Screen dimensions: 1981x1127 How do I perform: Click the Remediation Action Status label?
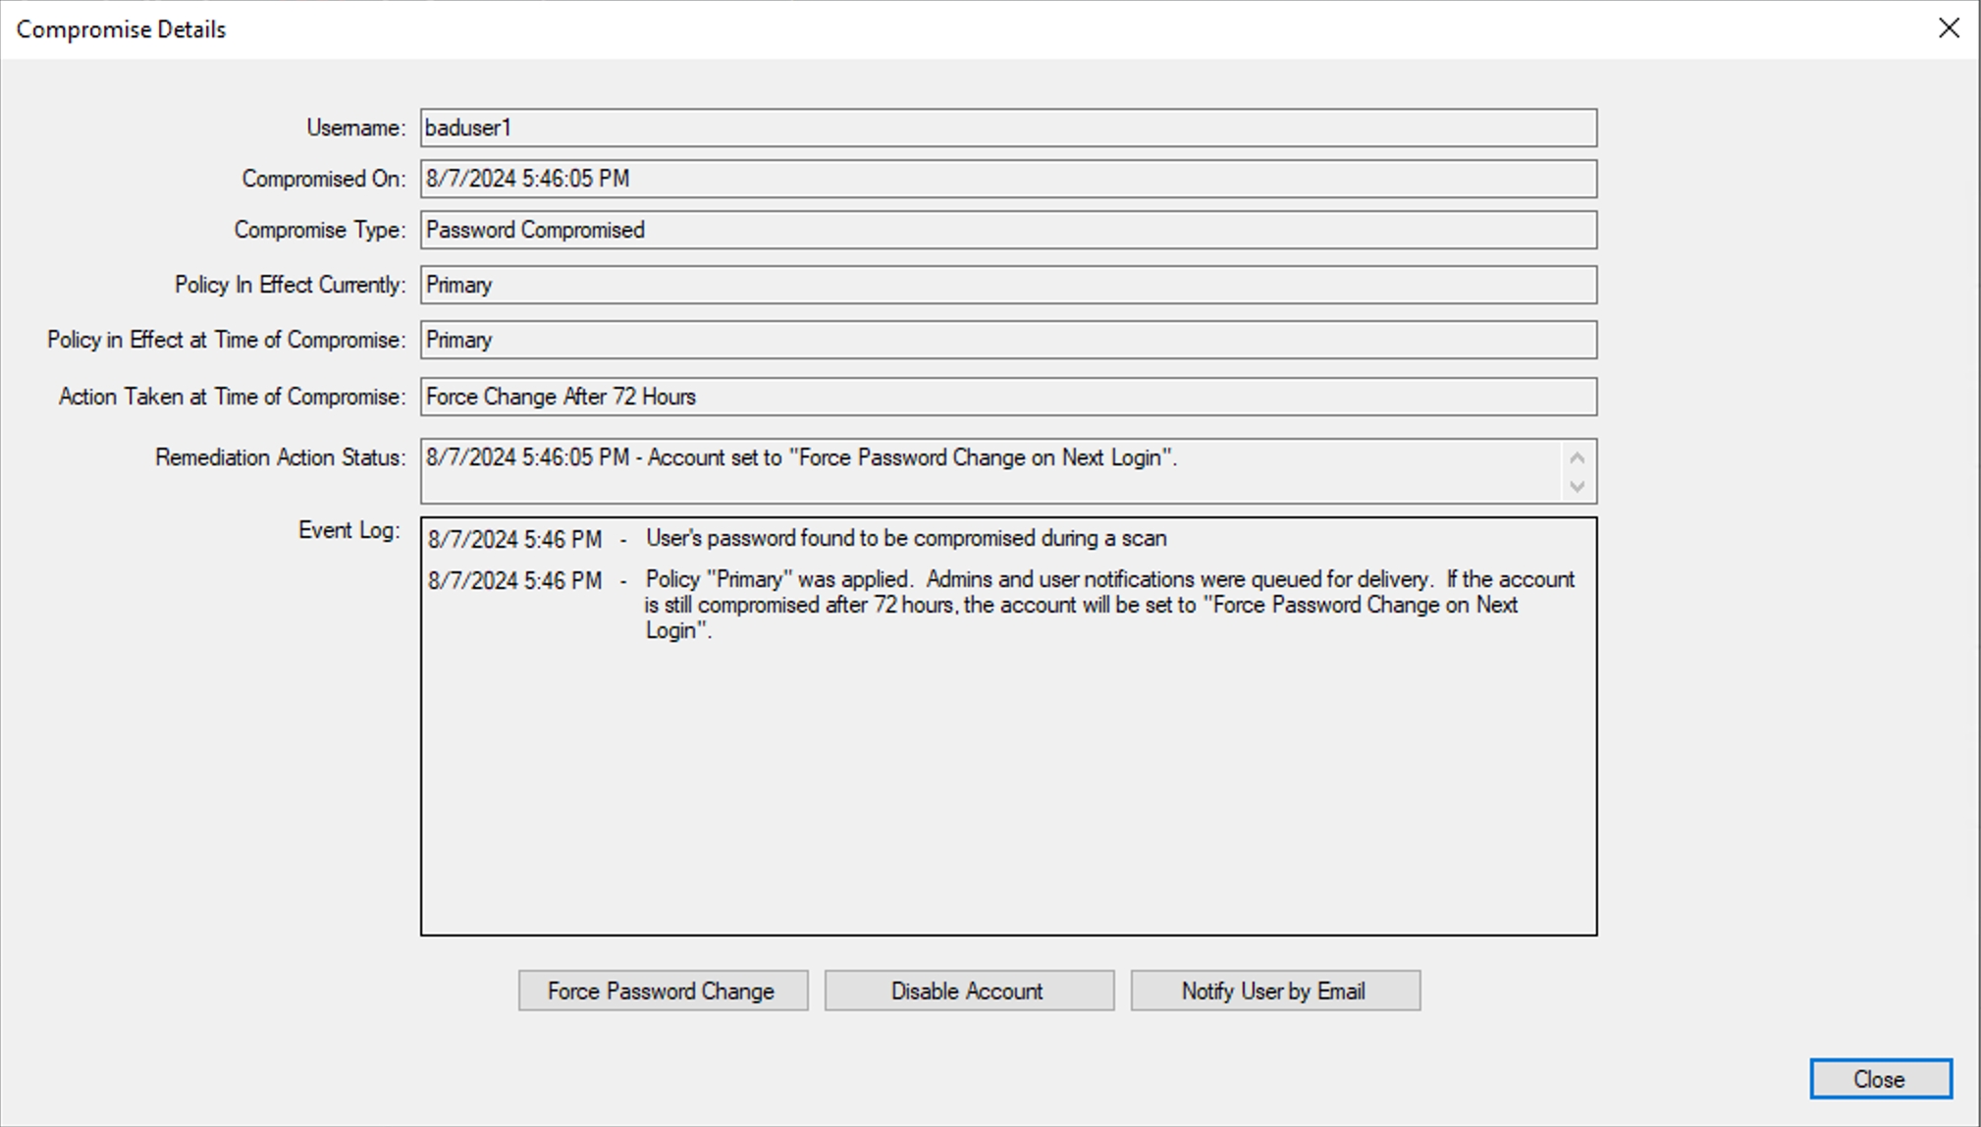click(280, 457)
